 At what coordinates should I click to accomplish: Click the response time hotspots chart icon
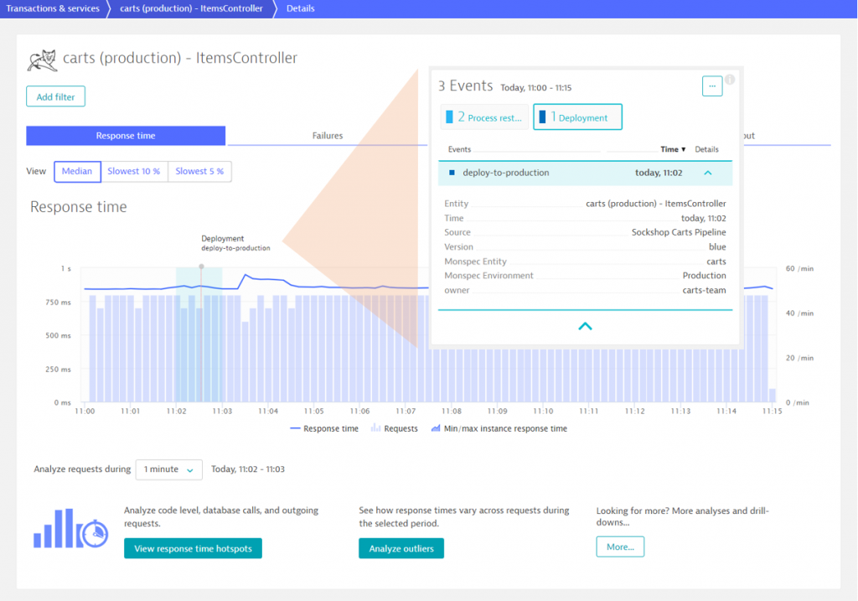point(70,529)
